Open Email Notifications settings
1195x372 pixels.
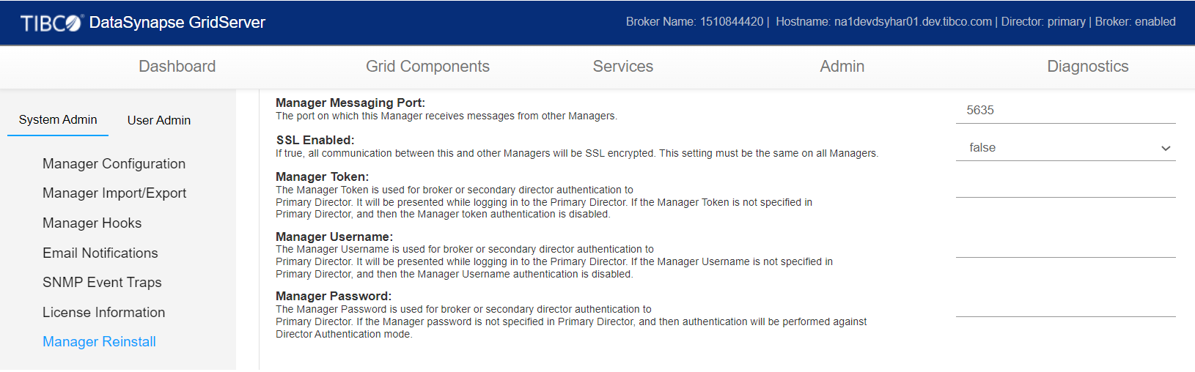100,253
